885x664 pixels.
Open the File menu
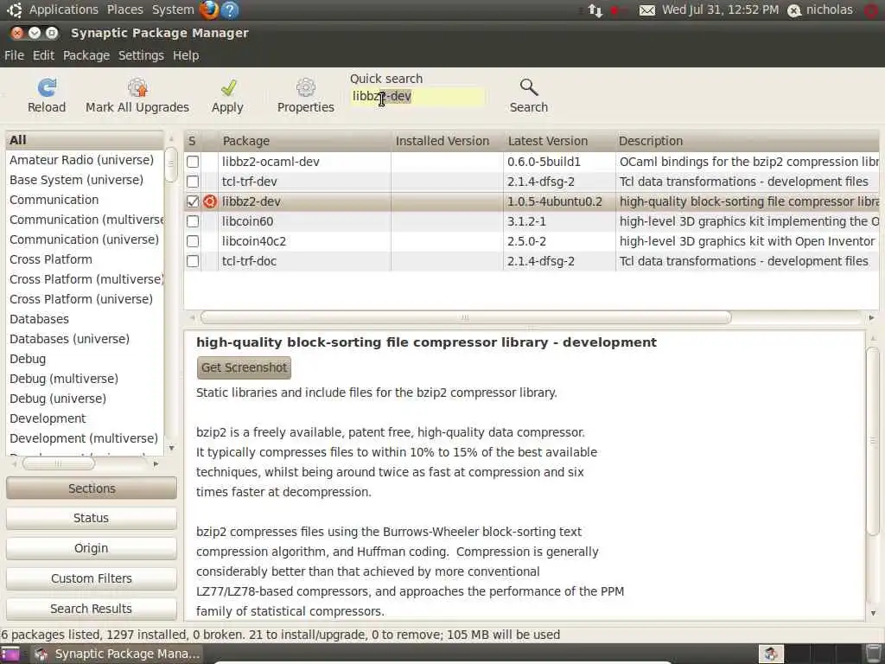pyautogui.click(x=14, y=55)
